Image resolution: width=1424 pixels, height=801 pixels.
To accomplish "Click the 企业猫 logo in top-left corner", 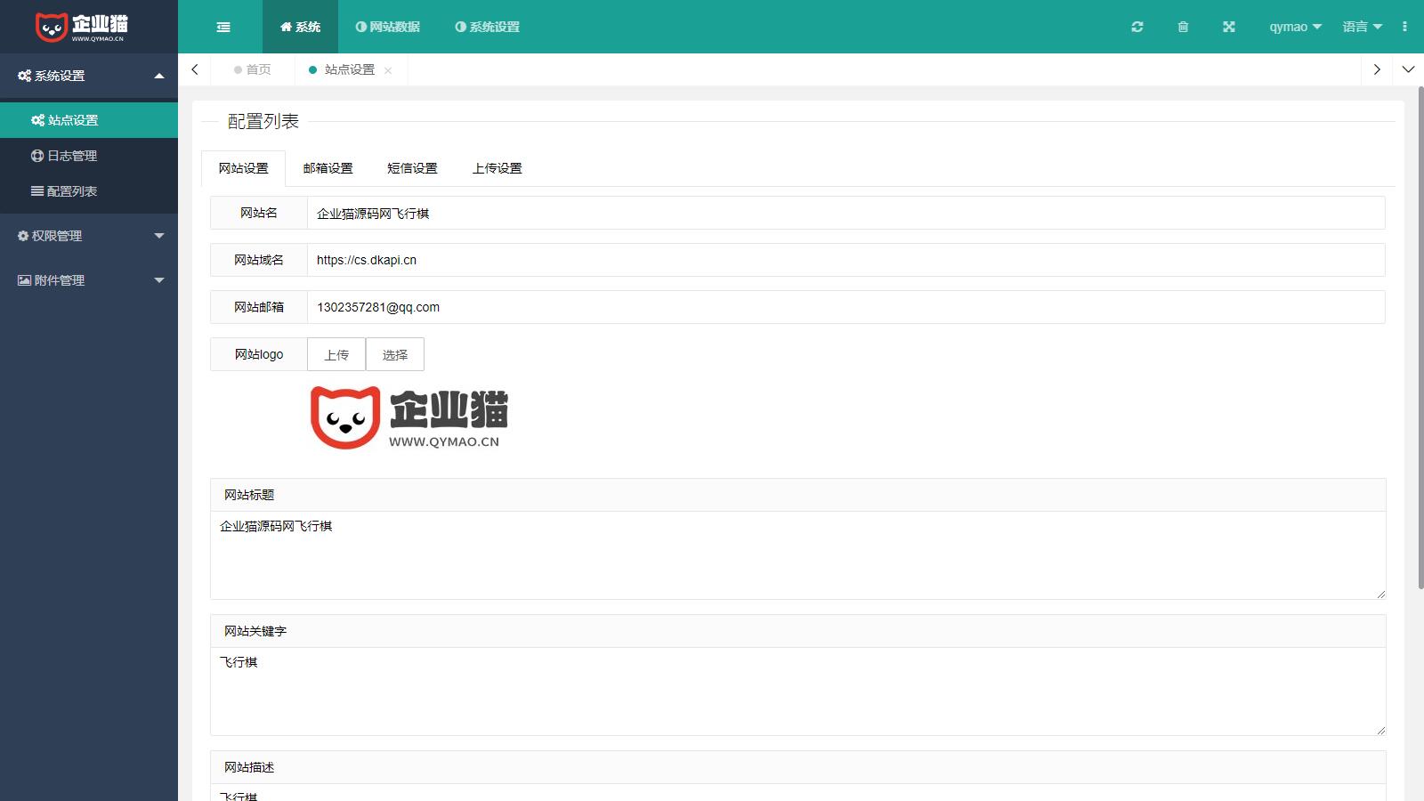I will pos(82,27).
